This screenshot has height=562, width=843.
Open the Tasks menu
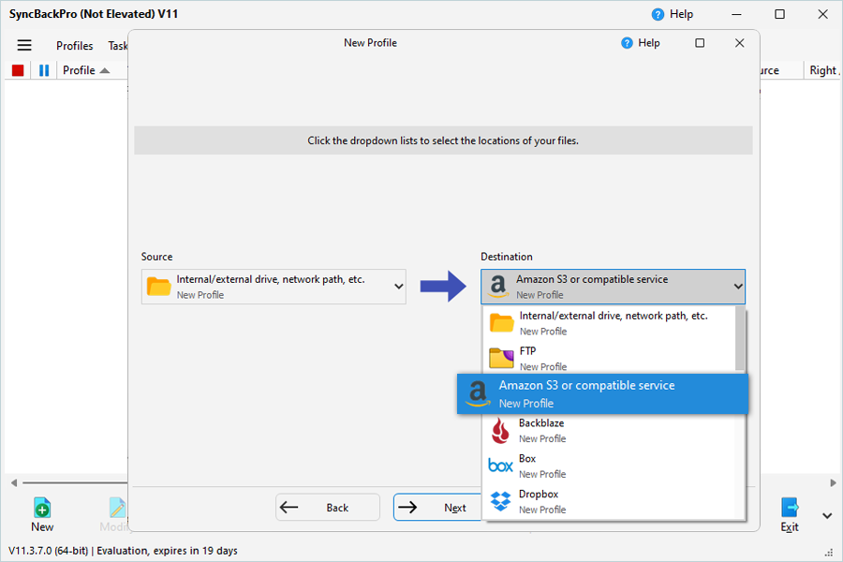click(118, 46)
